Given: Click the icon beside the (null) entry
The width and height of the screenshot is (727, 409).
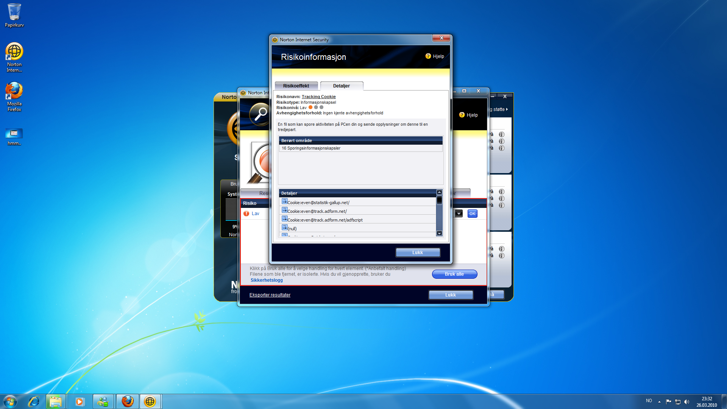Looking at the screenshot, I should [284, 228].
